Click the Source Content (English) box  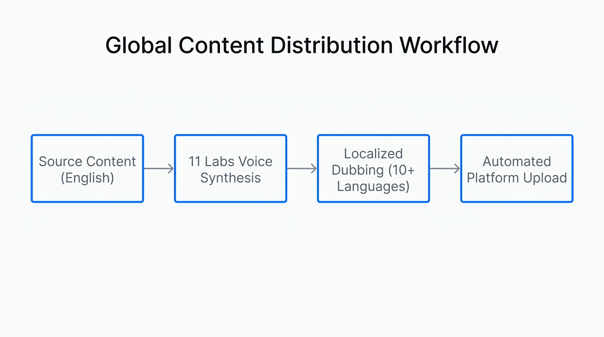tap(87, 168)
